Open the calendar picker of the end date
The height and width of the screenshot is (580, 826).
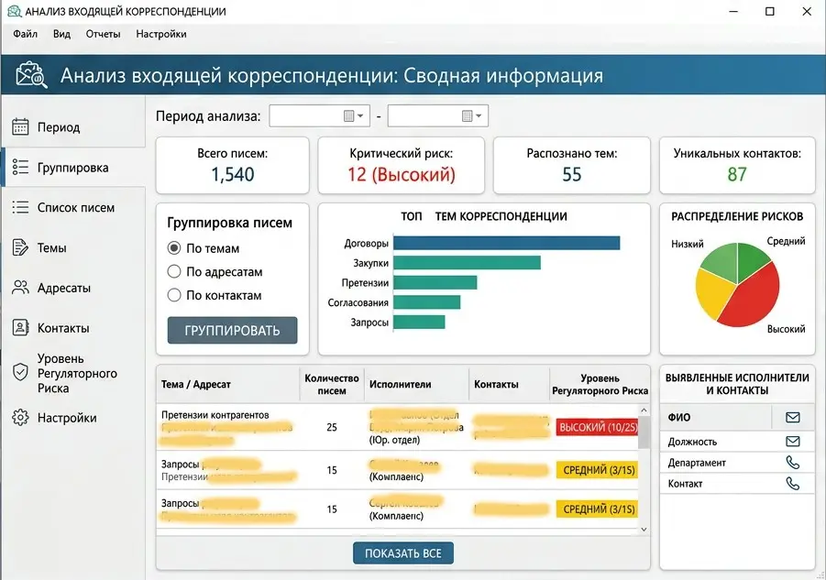(471, 115)
